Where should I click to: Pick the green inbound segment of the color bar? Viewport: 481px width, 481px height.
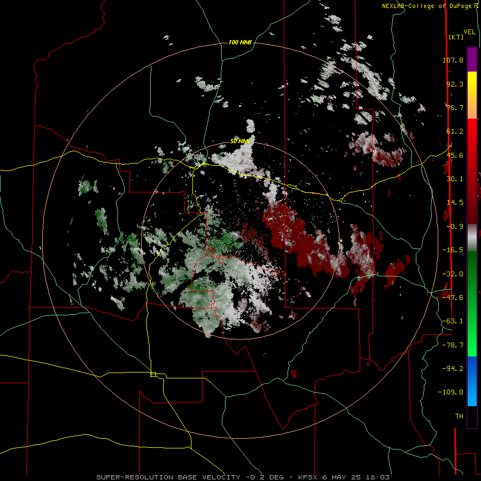[472, 304]
